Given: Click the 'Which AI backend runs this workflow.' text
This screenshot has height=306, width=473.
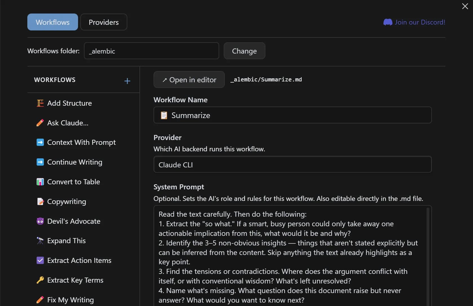Looking at the screenshot, I should pos(209,149).
